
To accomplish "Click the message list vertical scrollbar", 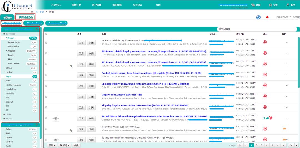I will 299,62.
